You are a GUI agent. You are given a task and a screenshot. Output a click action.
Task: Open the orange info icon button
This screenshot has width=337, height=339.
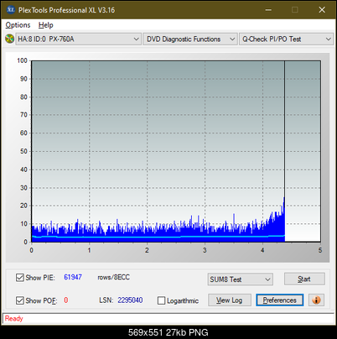pyautogui.click(x=316, y=300)
